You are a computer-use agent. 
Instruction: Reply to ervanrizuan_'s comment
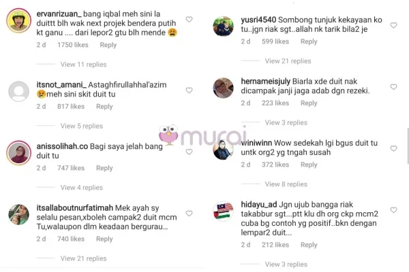(108, 45)
